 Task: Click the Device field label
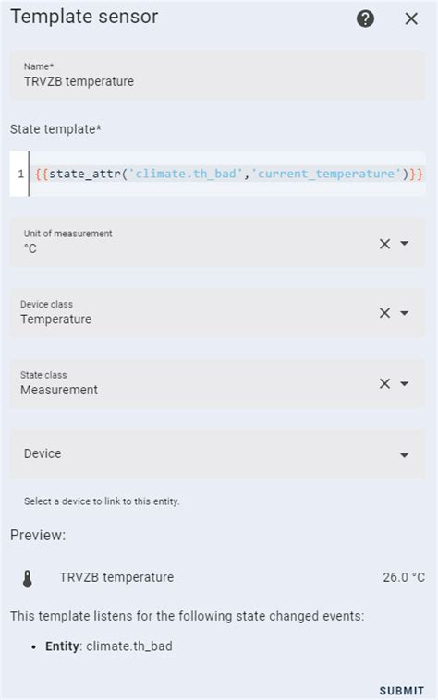pos(43,453)
